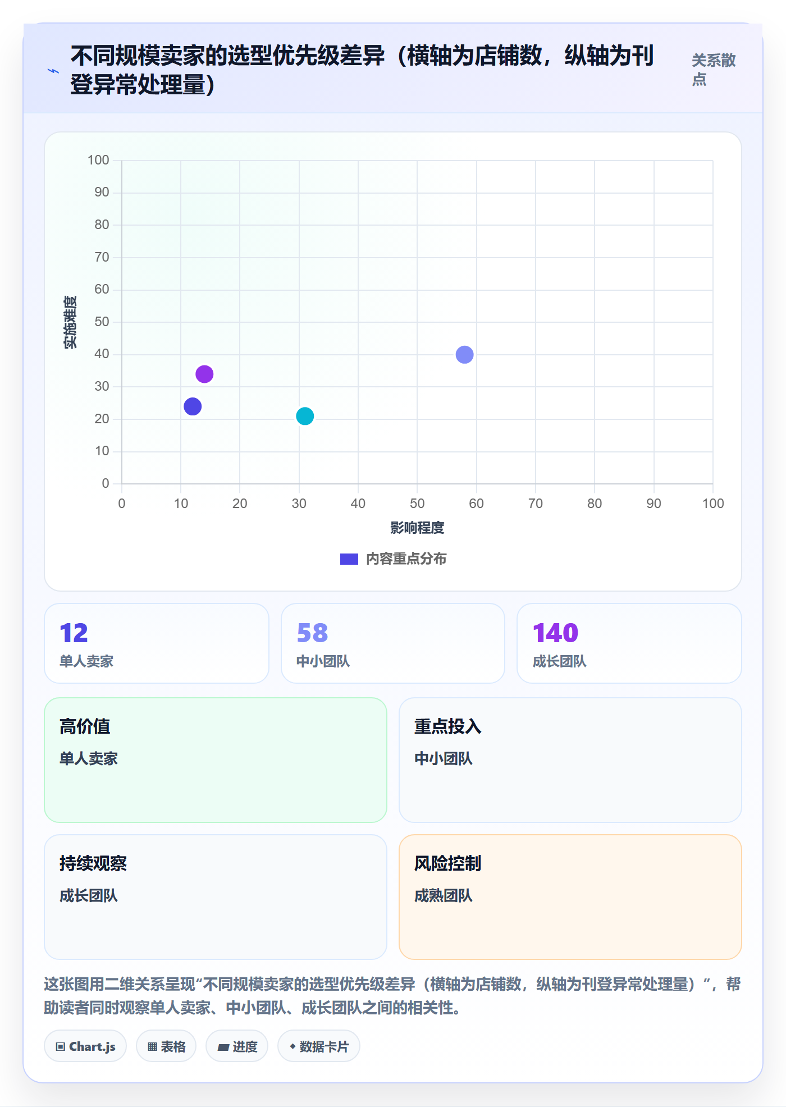Select the stat card showing 140 成长团队
The height and width of the screenshot is (1107, 786).
click(x=629, y=643)
